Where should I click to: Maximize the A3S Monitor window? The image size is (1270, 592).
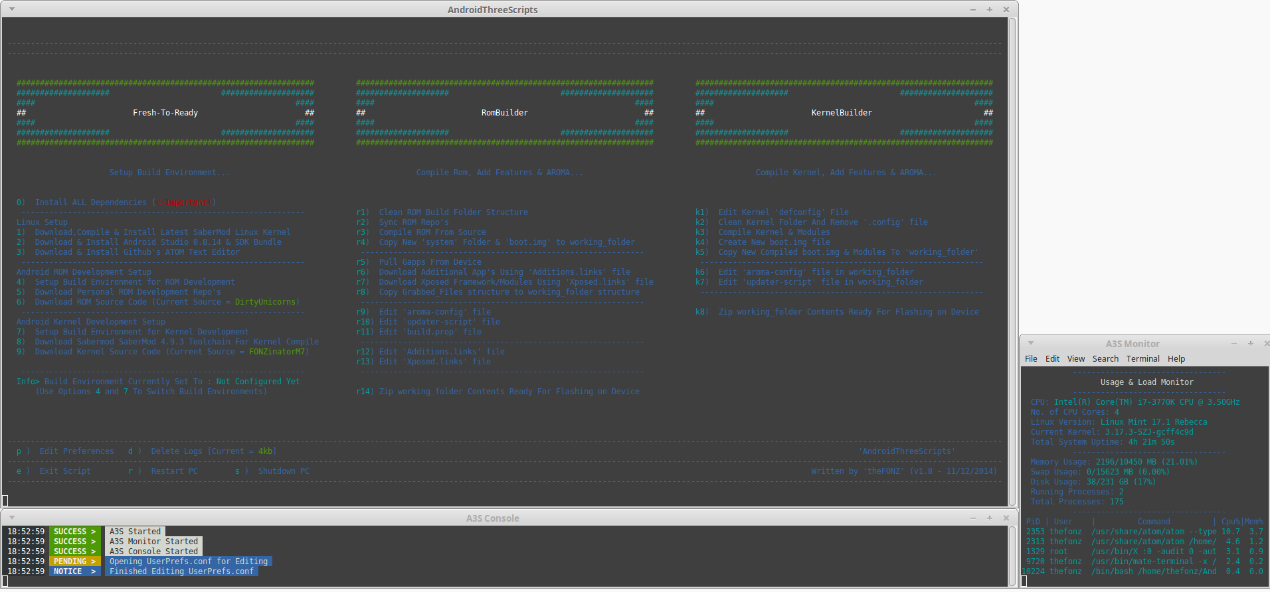[x=1251, y=343]
